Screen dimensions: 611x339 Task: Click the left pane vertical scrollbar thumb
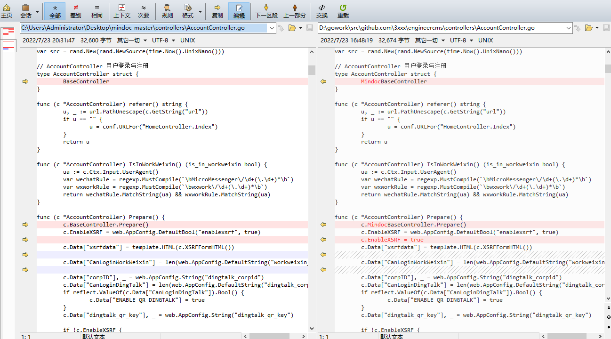[x=312, y=70]
